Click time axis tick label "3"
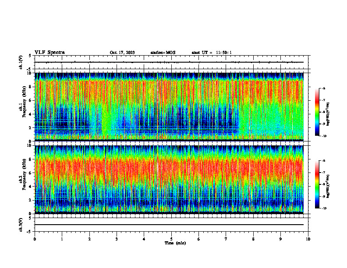Viewport: 347px width, 268px height. pyautogui.click(x=117, y=239)
